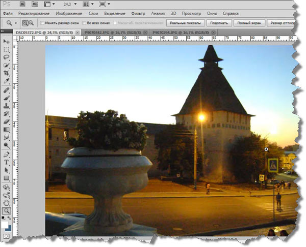Screen dimensions: 306x247
Task: Open the Просмотр menu
Action: 191,13
